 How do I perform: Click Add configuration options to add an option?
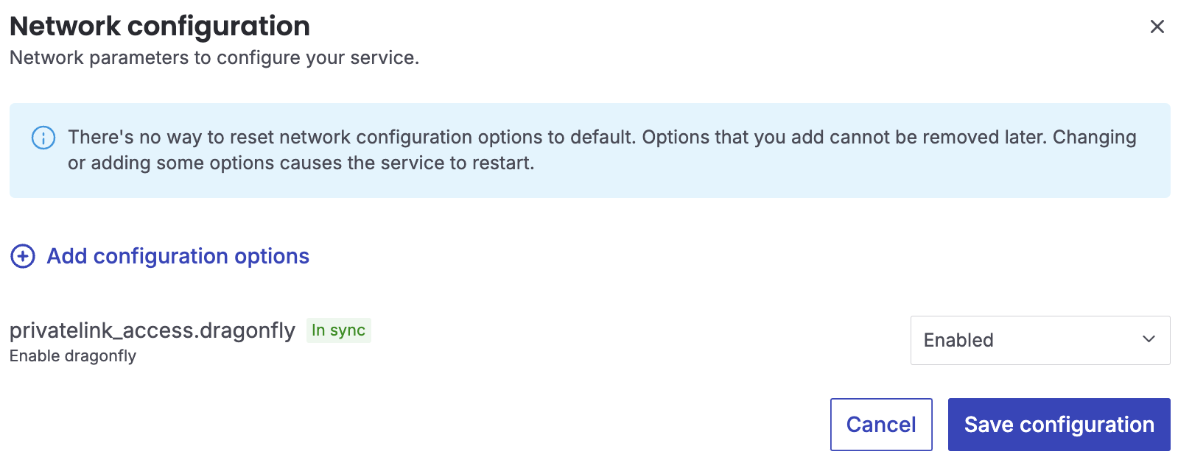click(177, 256)
